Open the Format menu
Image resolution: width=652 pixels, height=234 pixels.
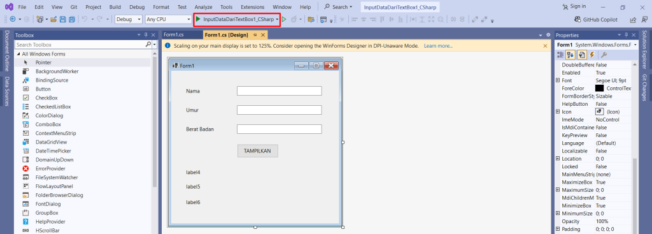point(161,7)
